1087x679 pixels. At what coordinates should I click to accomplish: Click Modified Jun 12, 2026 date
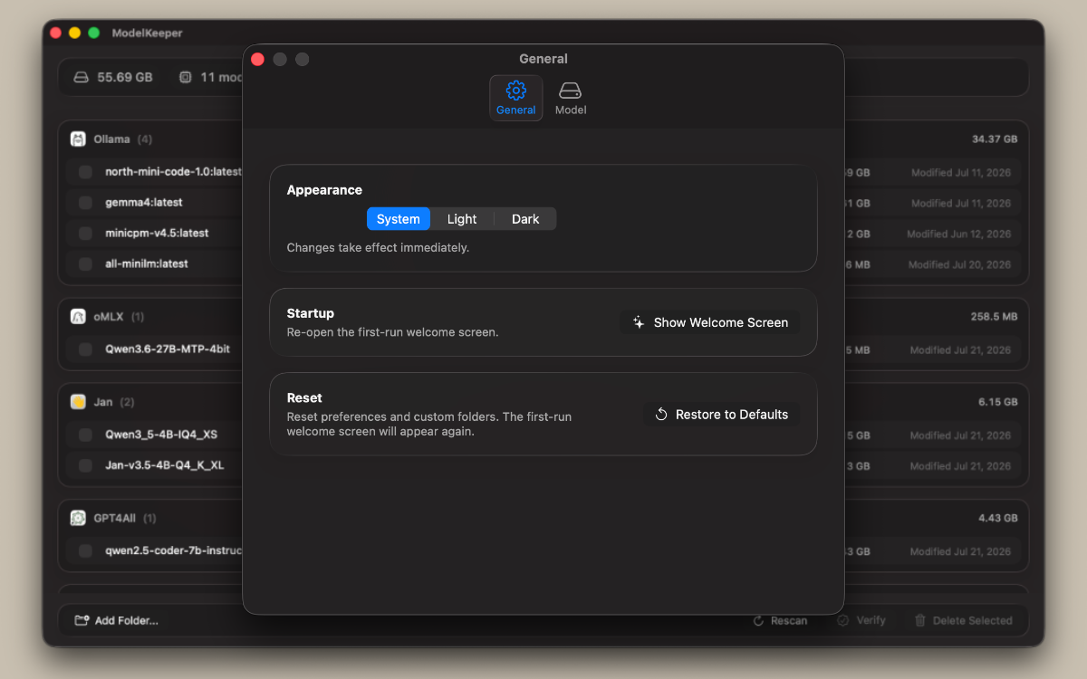[958, 234]
